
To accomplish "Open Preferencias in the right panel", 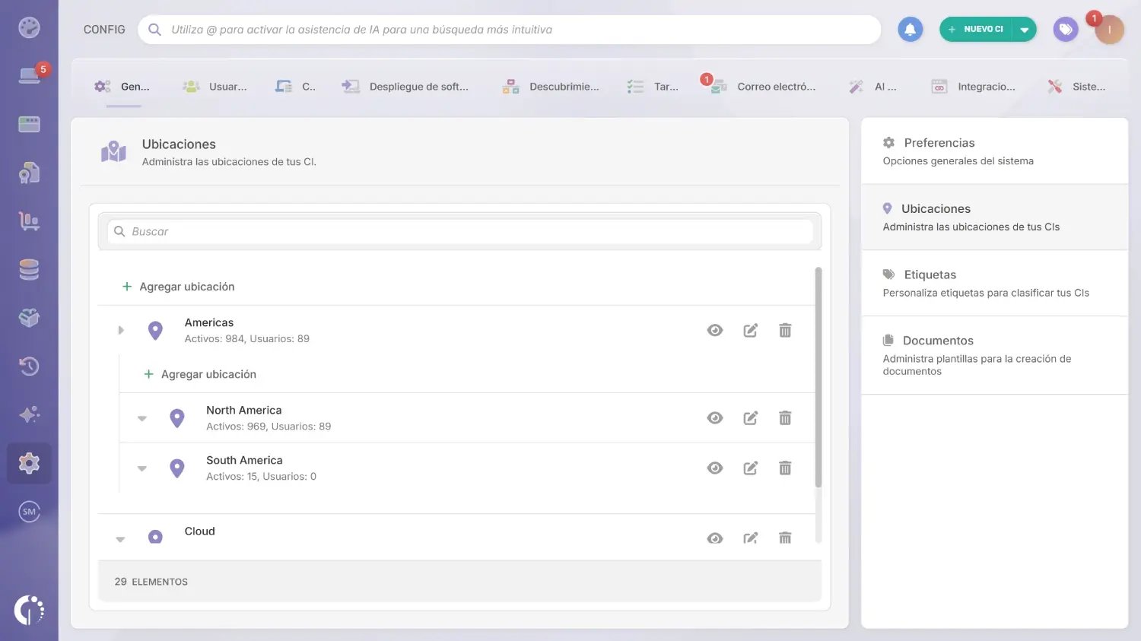I will coord(994,151).
